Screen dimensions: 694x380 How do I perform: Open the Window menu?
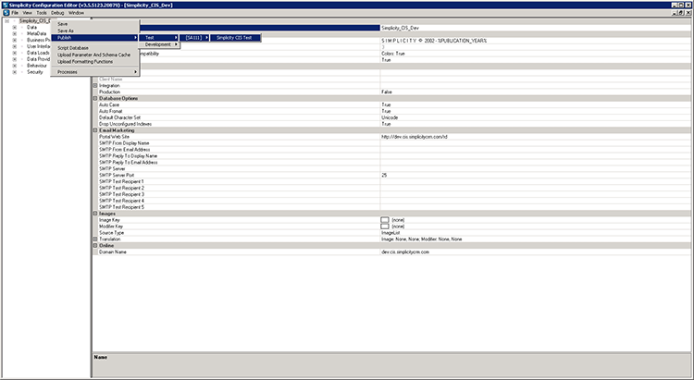point(76,13)
